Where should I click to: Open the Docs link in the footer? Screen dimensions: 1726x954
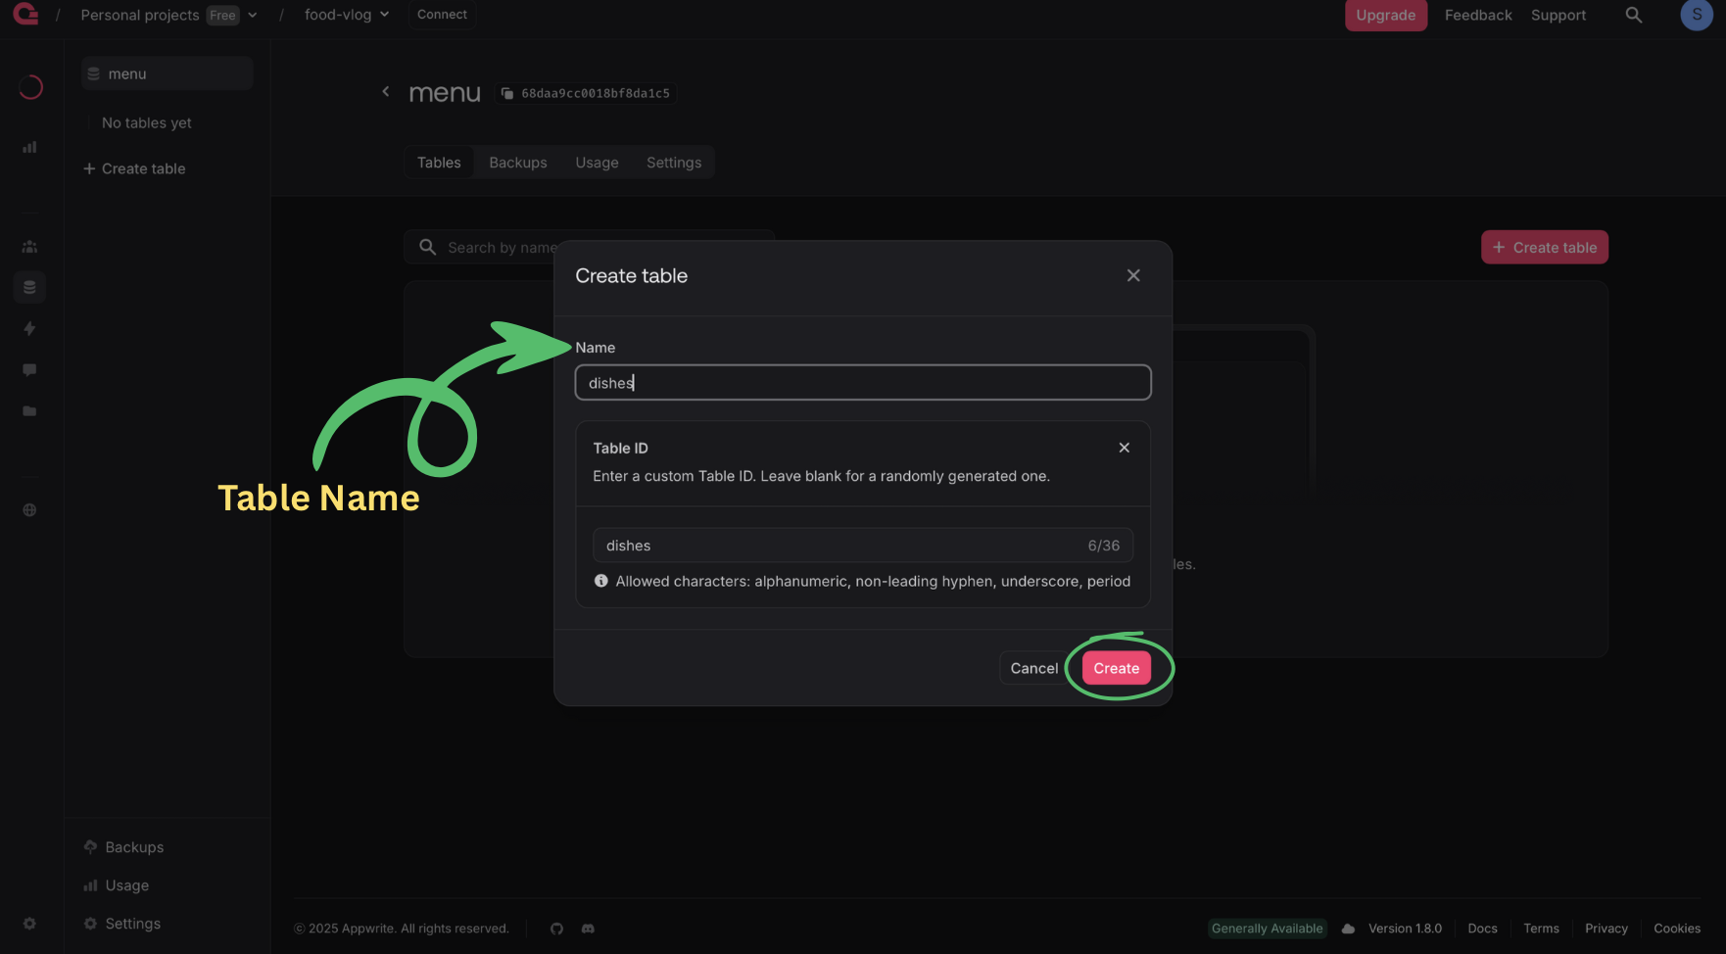(x=1482, y=928)
